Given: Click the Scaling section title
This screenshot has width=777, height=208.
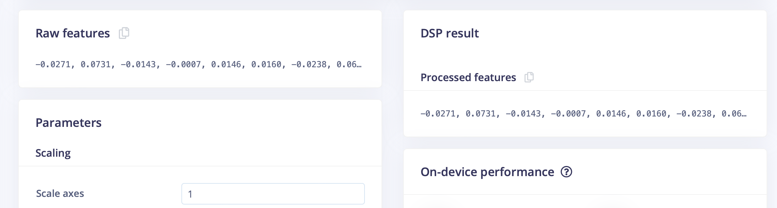Looking at the screenshot, I should point(53,153).
